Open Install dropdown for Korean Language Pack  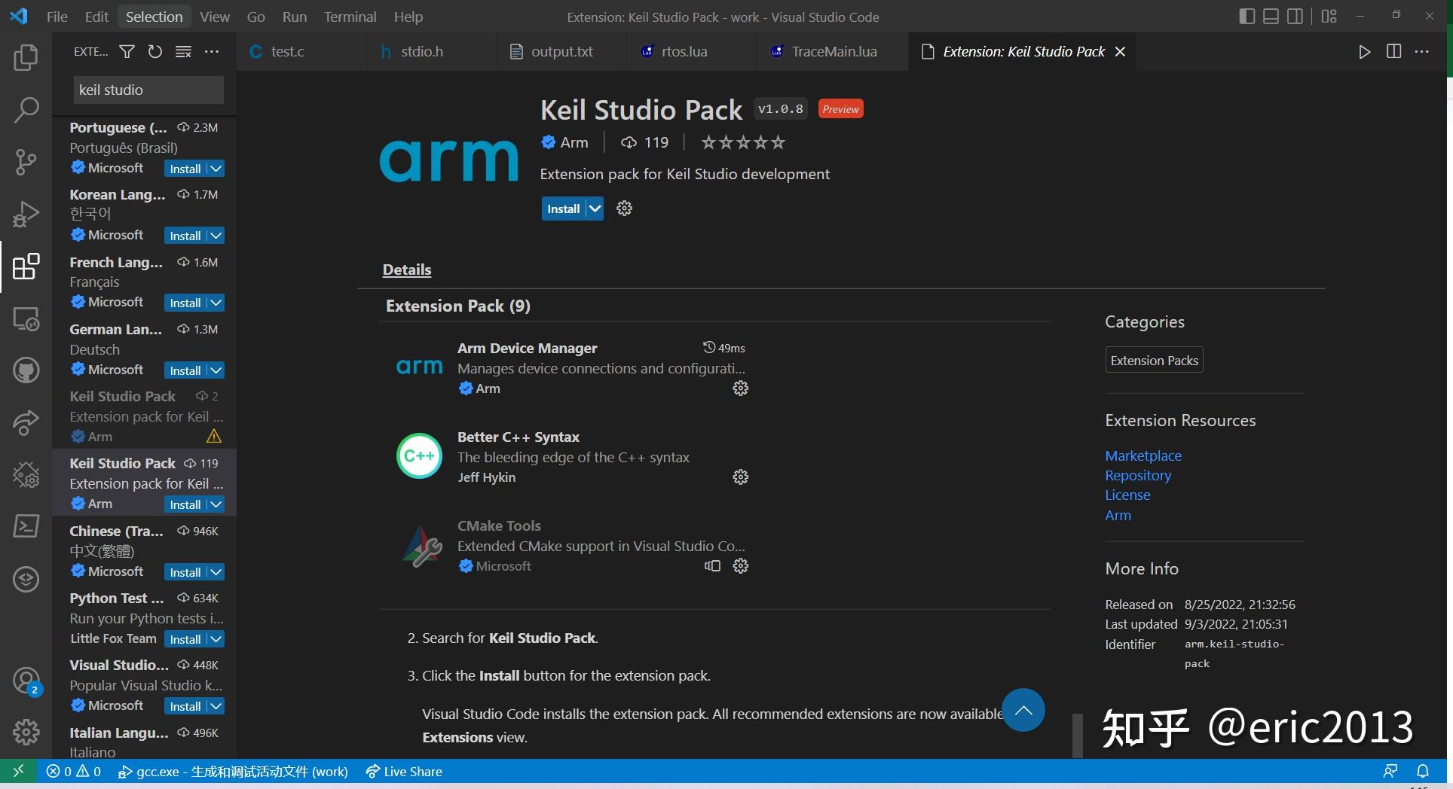216,236
